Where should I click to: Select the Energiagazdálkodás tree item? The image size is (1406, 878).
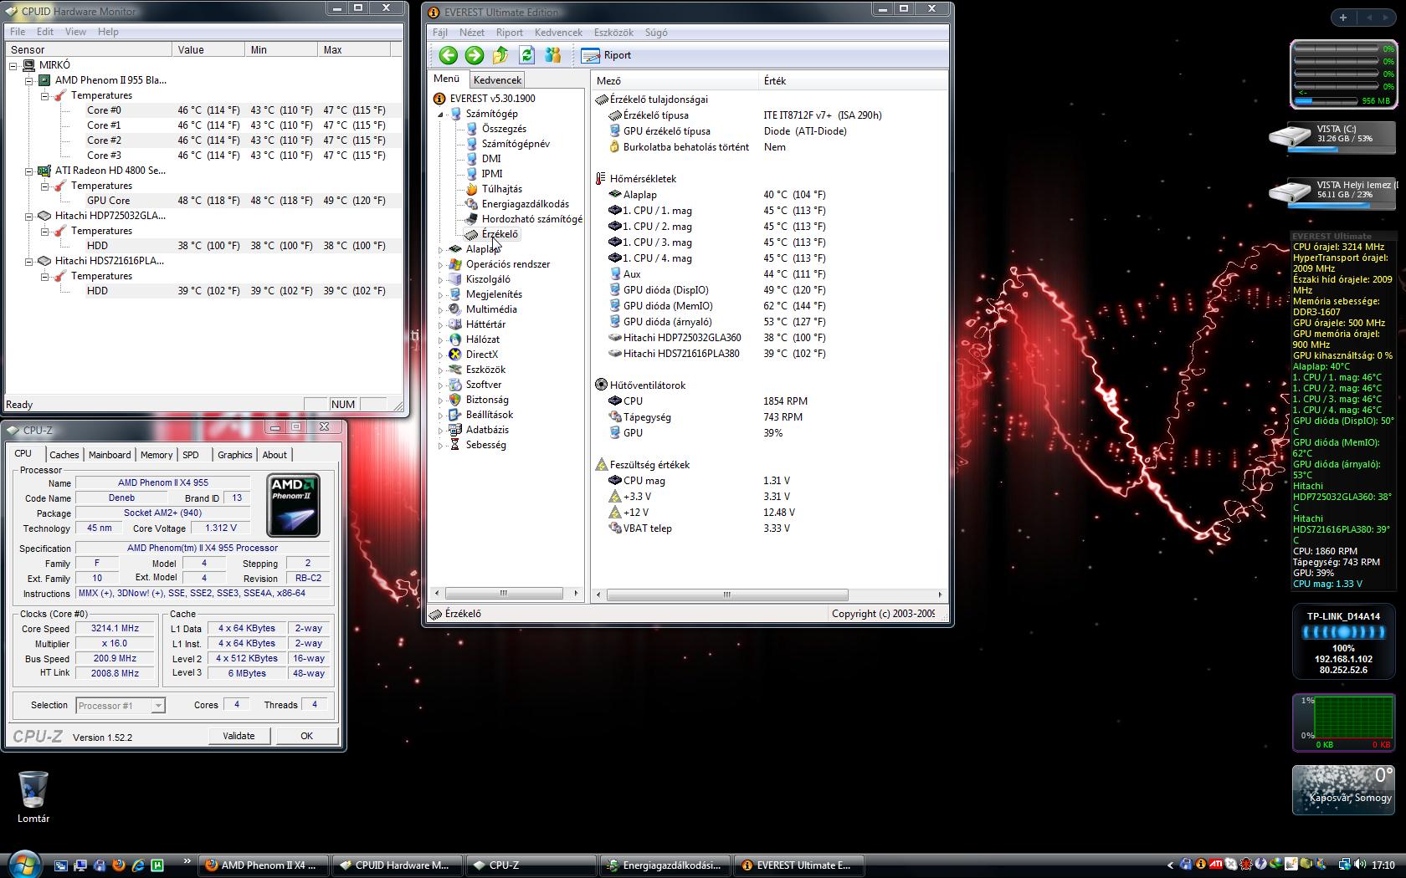pyautogui.click(x=525, y=204)
